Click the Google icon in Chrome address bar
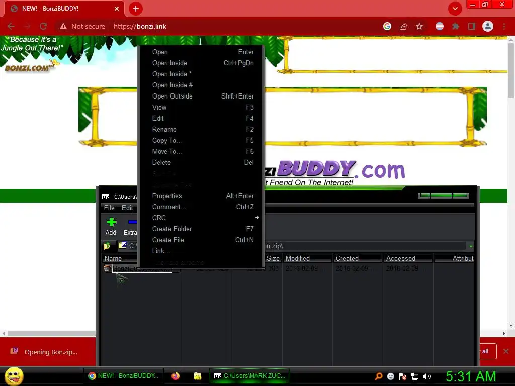Image resolution: width=515 pixels, height=386 pixels. click(387, 26)
